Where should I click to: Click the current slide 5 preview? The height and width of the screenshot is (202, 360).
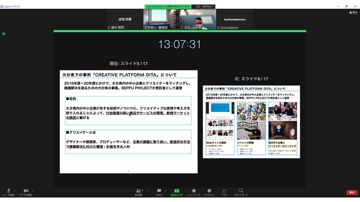point(129,122)
